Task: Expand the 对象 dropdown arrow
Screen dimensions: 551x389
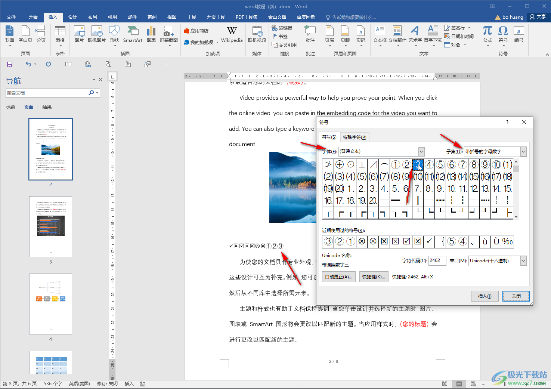Action: pyautogui.click(x=465, y=45)
